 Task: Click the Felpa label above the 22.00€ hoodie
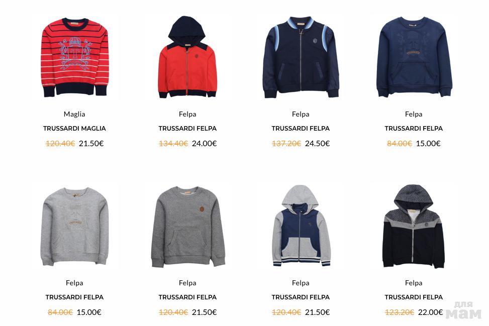[x=414, y=283]
